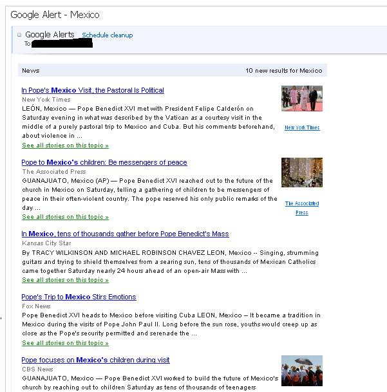Toggle the small box beside Google Alerts sender
This screenshot has height=392, width=387.
pyautogui.click(x=19, y=35)
